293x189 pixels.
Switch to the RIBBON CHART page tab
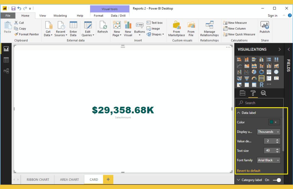pyautogui.click(x=38, y=180)
